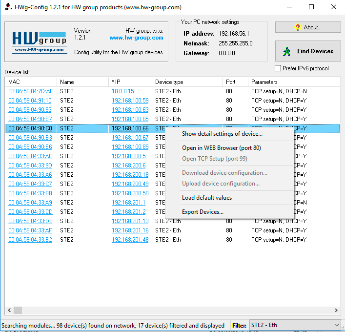
Task: Open IP link 192.168.200.18
Action: 130,175
